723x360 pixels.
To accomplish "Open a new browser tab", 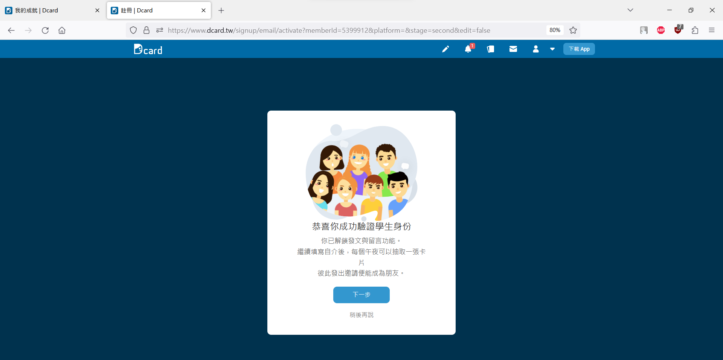I will point(221,11).
